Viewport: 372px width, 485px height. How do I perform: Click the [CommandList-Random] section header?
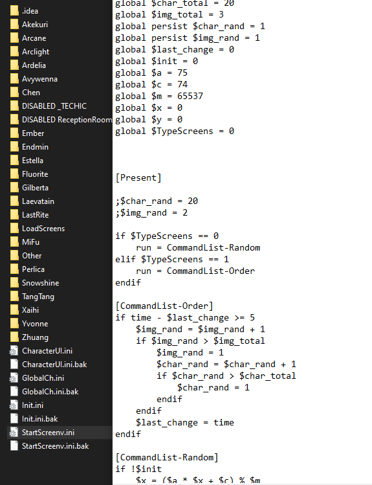[x=167, y=457]
